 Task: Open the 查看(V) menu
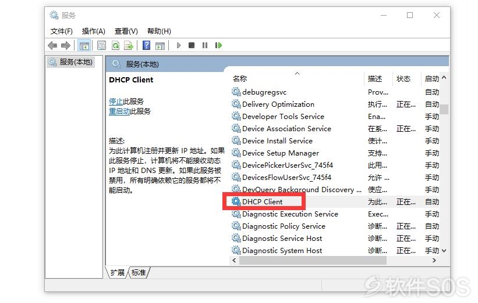126,31
